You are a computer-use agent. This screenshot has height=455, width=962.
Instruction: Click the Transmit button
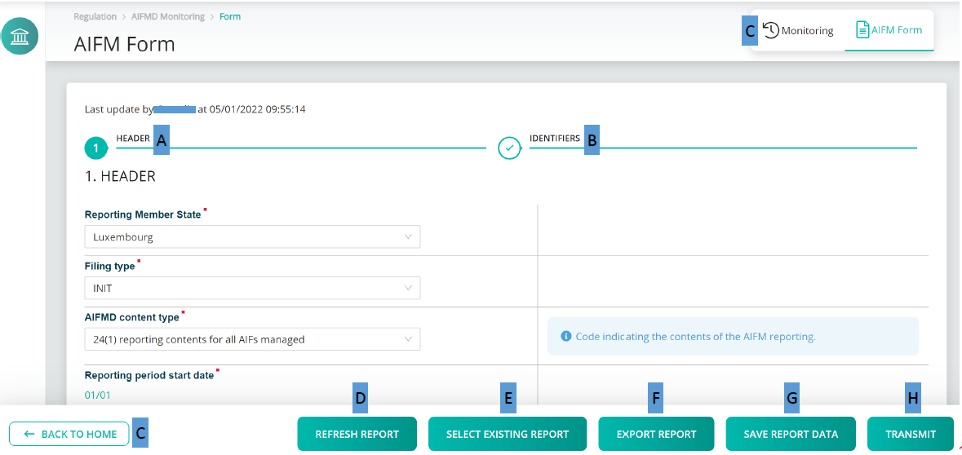911,434
